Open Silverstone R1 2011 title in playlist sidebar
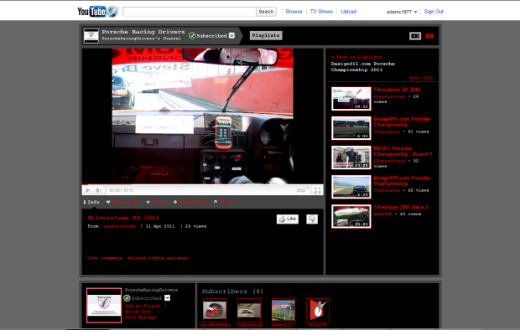Viewport: 520px width, 330px height. pos(397,90)
